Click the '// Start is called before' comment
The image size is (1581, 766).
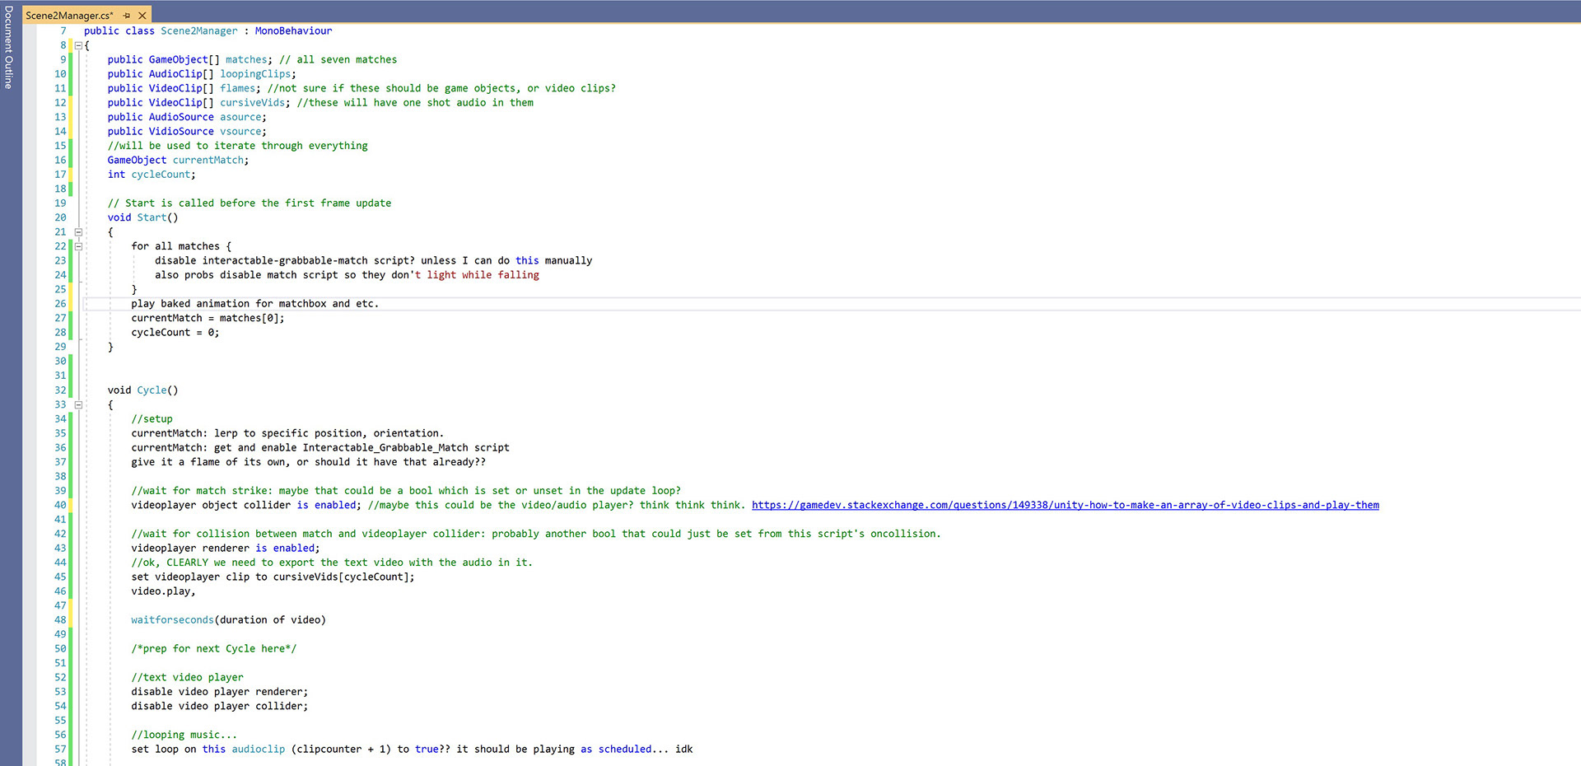tap(249, 203)
